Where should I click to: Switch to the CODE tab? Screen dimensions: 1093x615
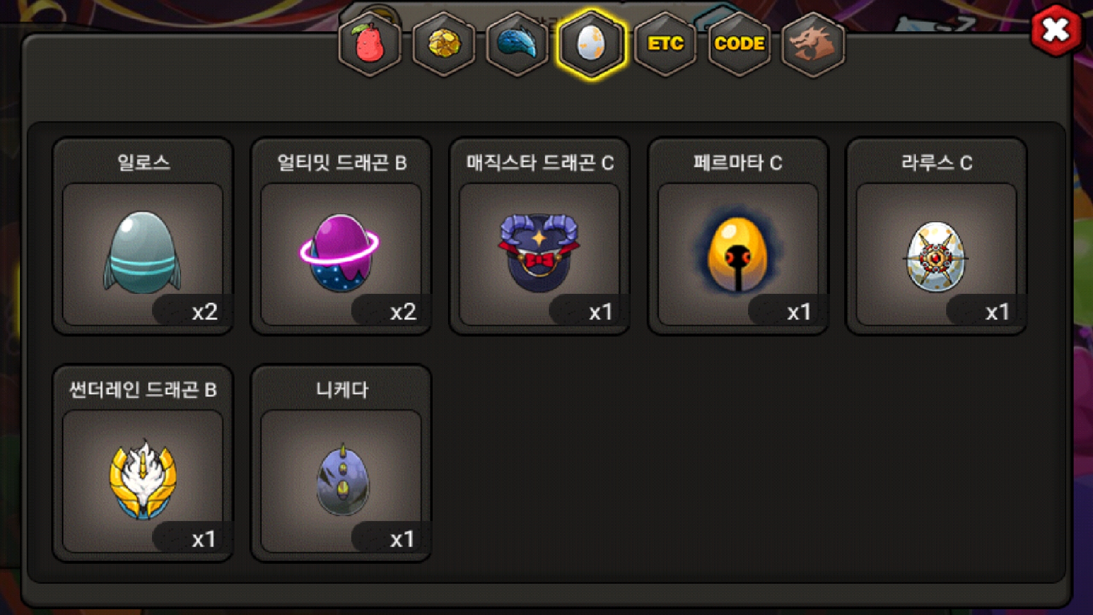(739, 44)
